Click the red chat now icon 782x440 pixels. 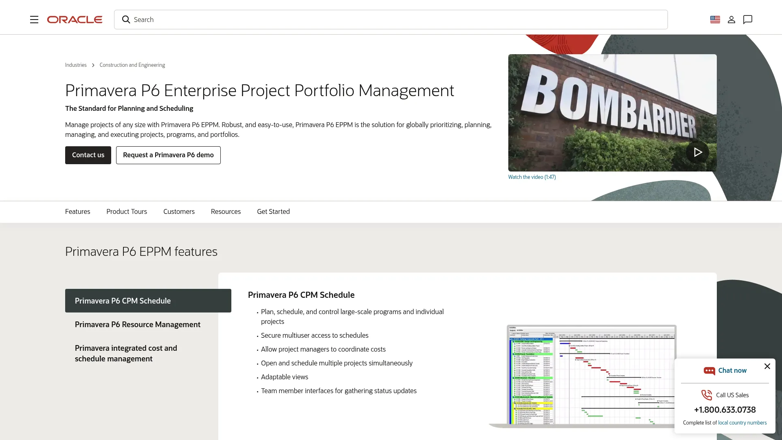[710, 371]
